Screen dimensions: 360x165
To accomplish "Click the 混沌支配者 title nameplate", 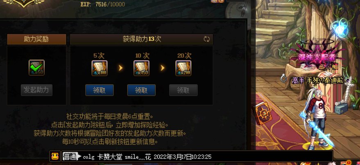I will coord(317,57).
